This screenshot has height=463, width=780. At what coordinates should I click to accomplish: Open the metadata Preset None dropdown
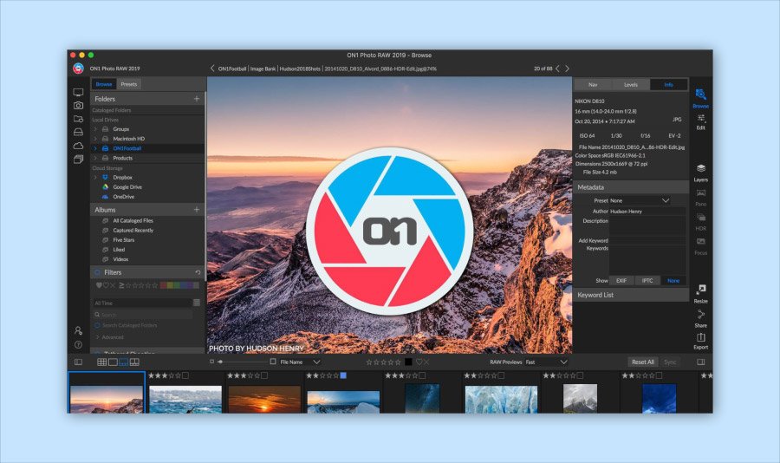640,200
